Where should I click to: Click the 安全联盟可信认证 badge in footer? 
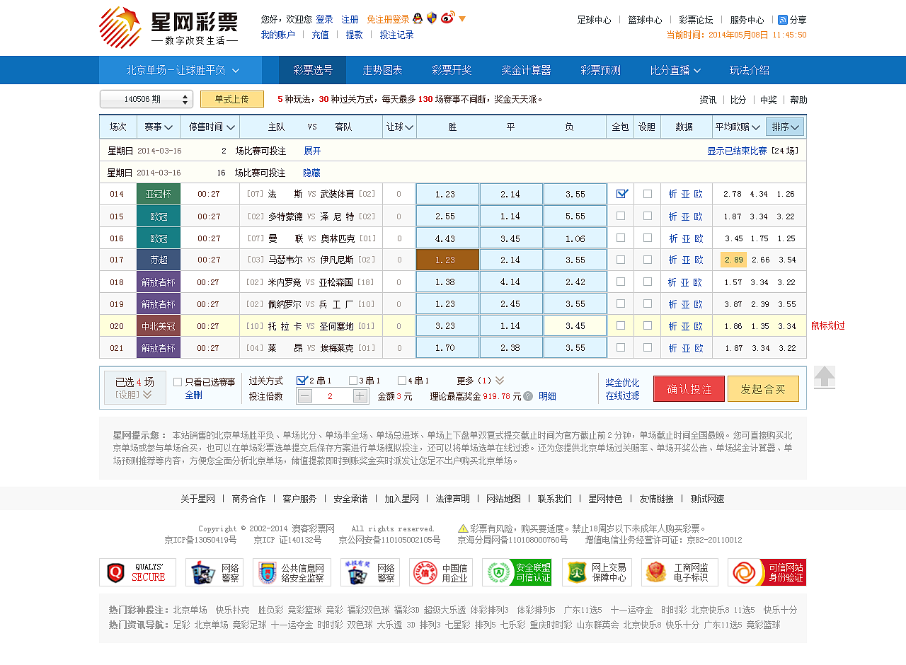point(517,572)
